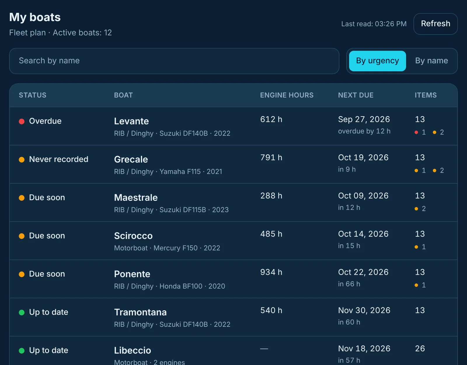This screenshot has width=467, height=365.
Task: Click "934 h" engine hours value
Action: (x=271, y=272)
